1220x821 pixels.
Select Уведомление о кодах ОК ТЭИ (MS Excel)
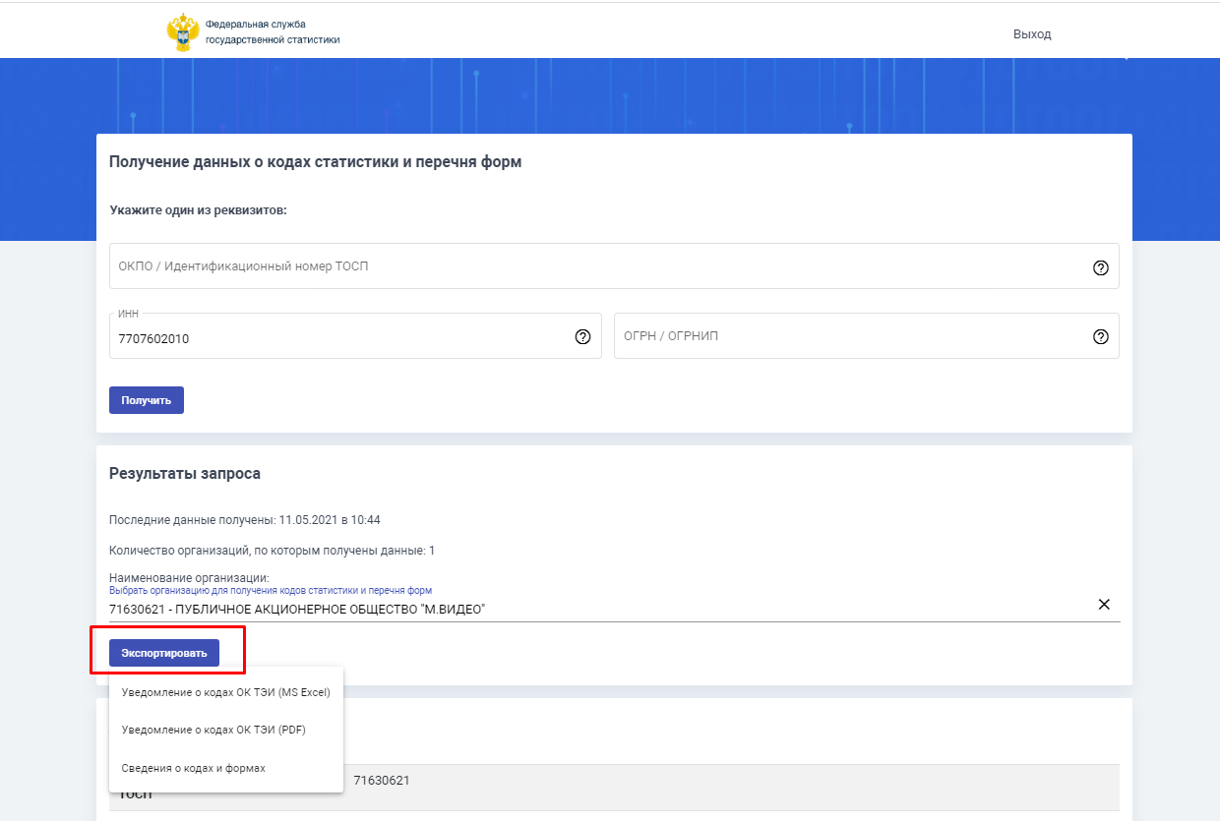(225, 692)
